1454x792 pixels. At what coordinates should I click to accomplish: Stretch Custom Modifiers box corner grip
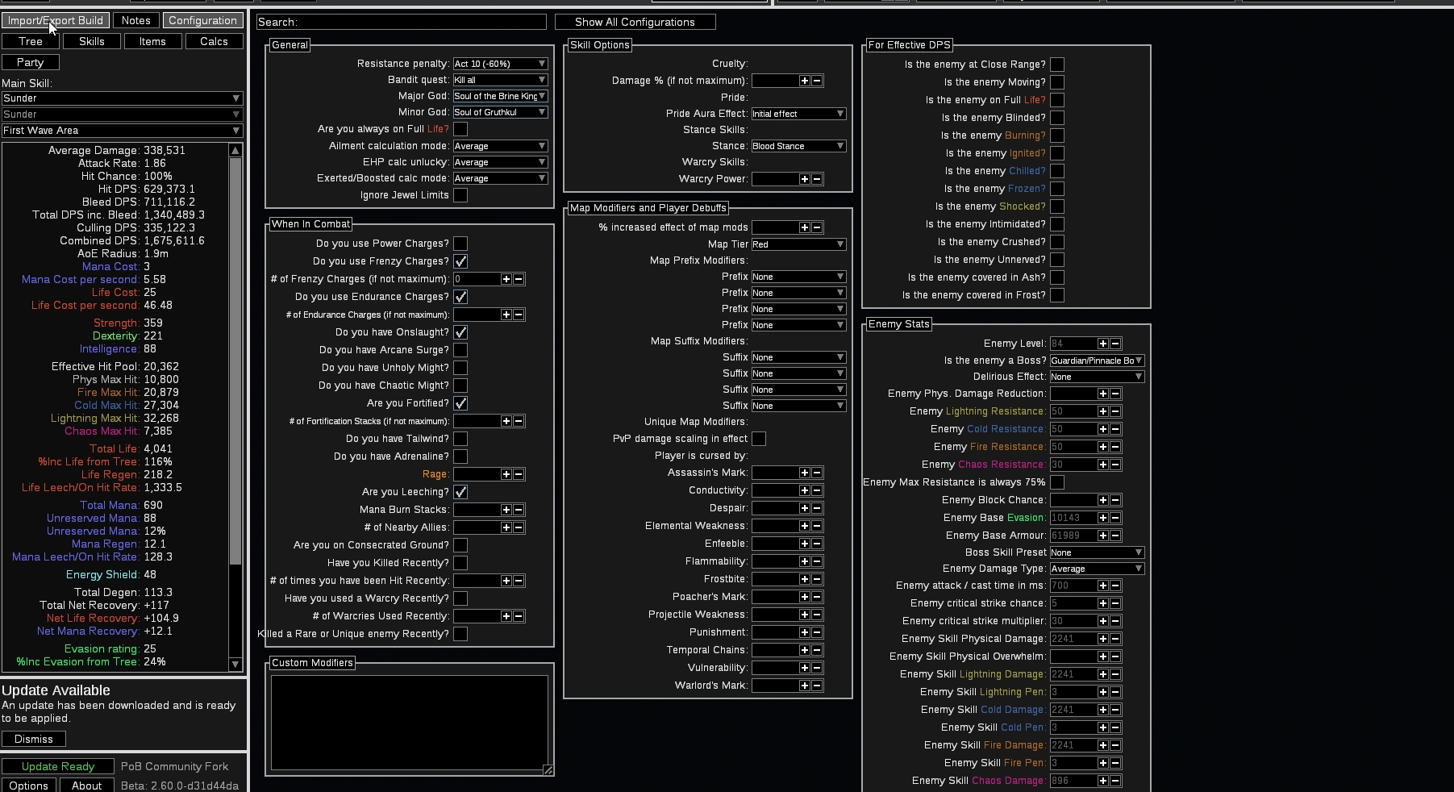(x=548, y=770)
